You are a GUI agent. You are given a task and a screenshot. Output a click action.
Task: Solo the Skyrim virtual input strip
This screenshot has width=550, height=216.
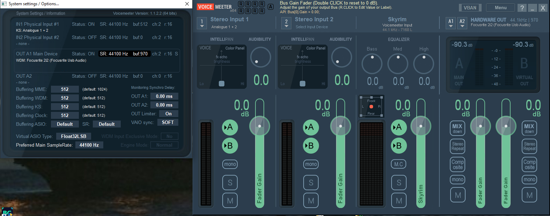[399, 183]
